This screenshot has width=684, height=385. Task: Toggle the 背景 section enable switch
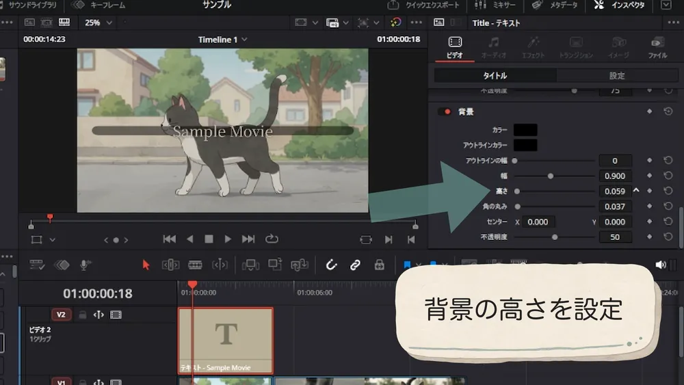(x=445, y=111)
